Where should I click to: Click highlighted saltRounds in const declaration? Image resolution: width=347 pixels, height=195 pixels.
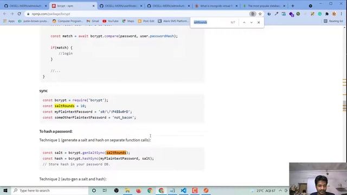(x=65, y=106)
